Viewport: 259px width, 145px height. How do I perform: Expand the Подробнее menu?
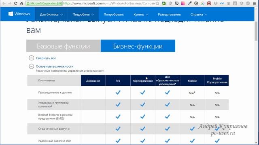click(x=83, y=14)
